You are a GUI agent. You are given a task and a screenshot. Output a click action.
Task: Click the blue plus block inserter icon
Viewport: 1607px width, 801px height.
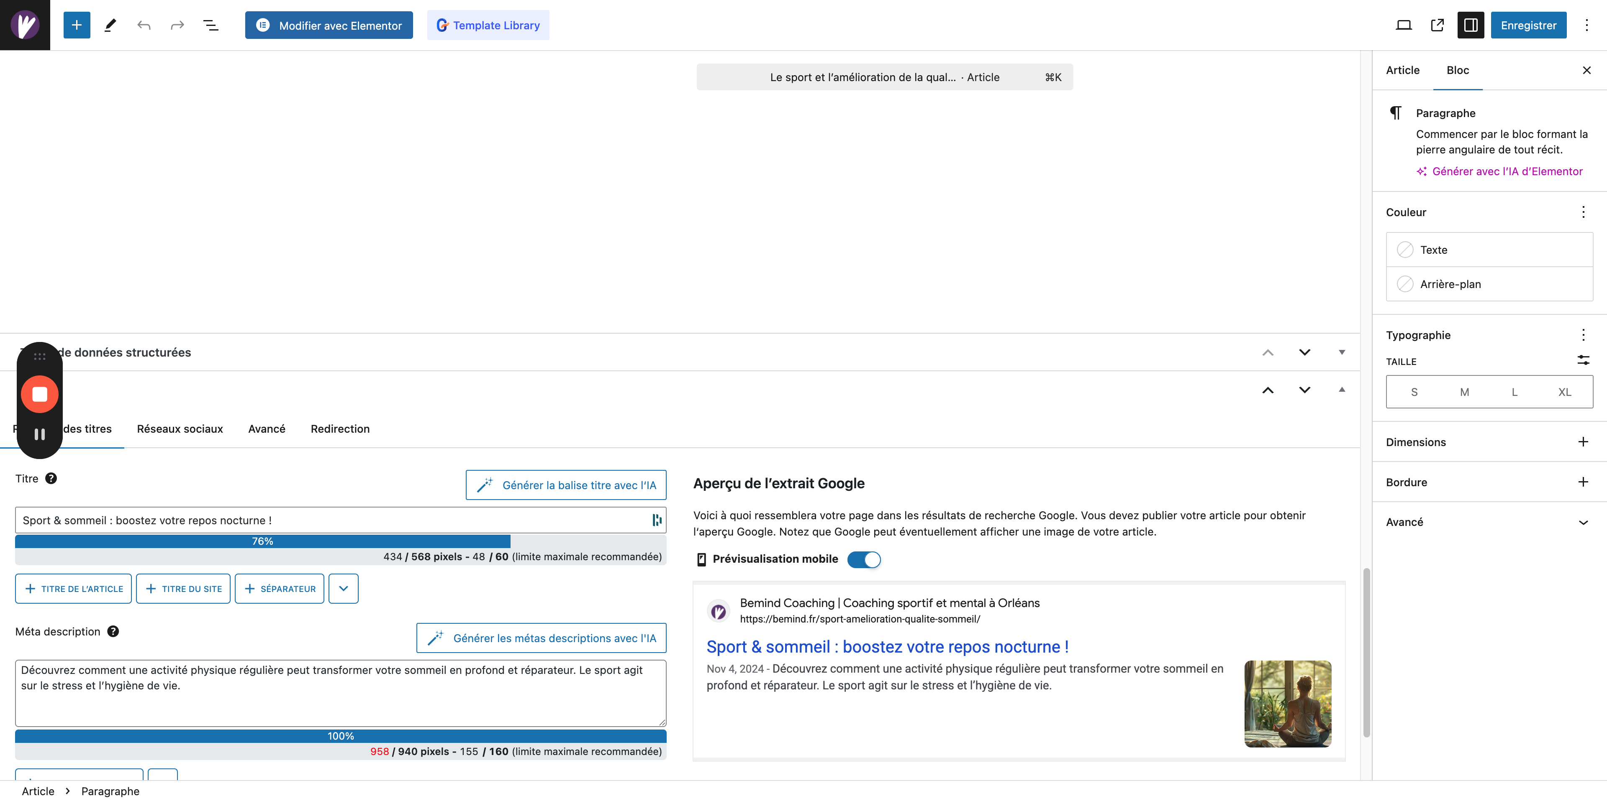point(77,25)
